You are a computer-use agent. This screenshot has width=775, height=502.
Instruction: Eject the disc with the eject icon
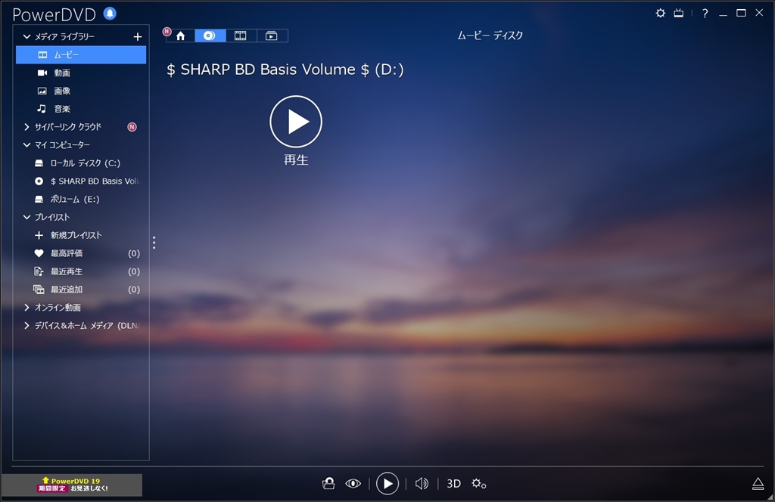point(758,484)
